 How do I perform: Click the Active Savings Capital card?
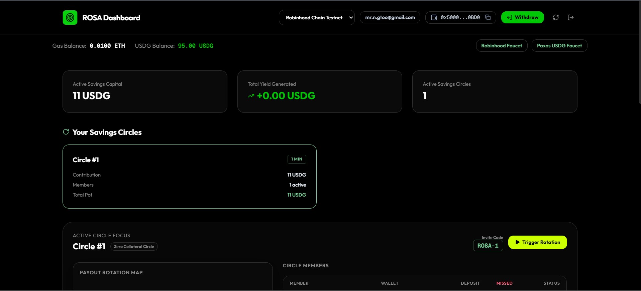tap(145, 91)
